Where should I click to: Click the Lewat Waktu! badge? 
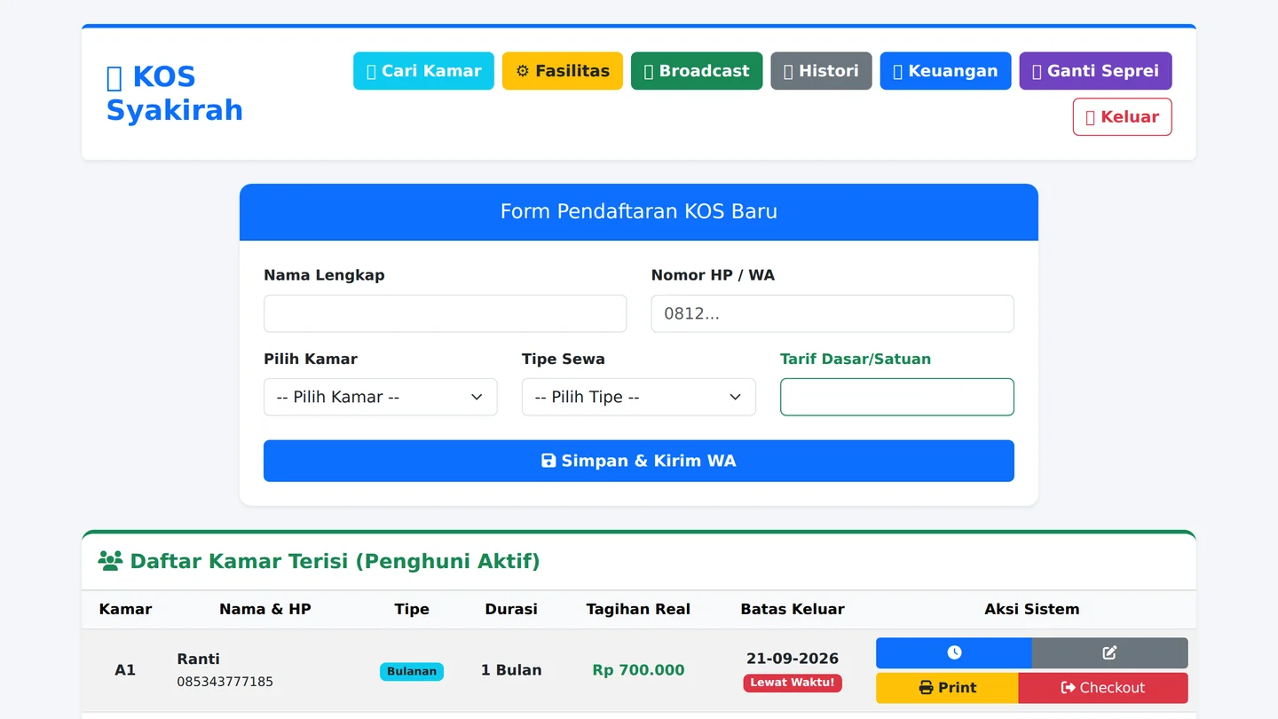793,683
